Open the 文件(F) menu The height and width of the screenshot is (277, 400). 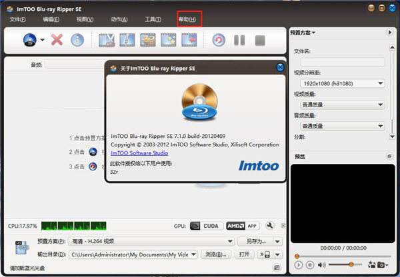[x=17, y=19]
